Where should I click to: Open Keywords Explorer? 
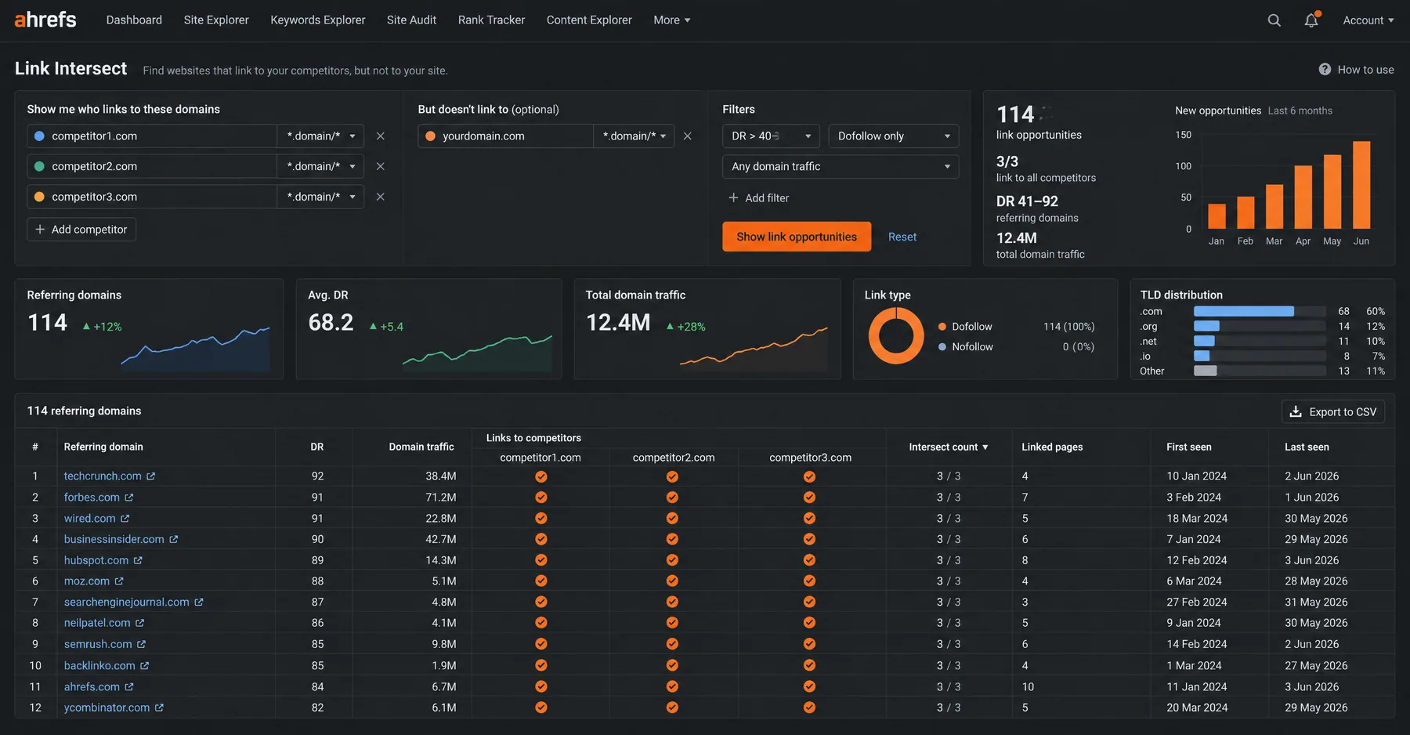click(318, 20)
